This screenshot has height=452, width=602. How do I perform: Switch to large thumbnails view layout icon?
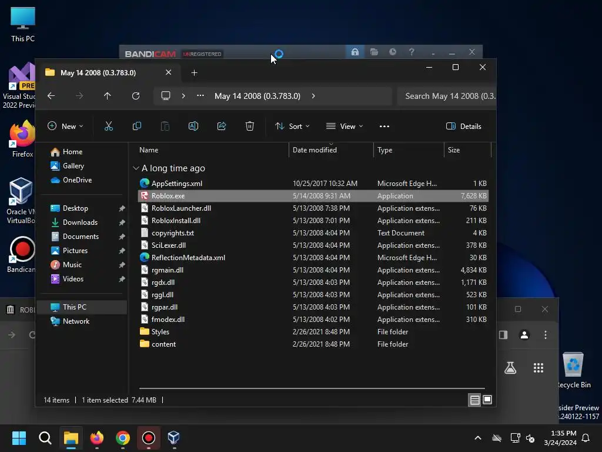pos(487,400)
